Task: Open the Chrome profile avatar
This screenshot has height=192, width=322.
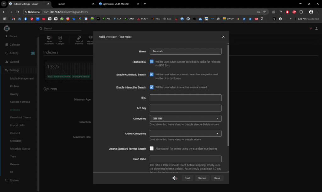Action: click(x=311, y=12)
